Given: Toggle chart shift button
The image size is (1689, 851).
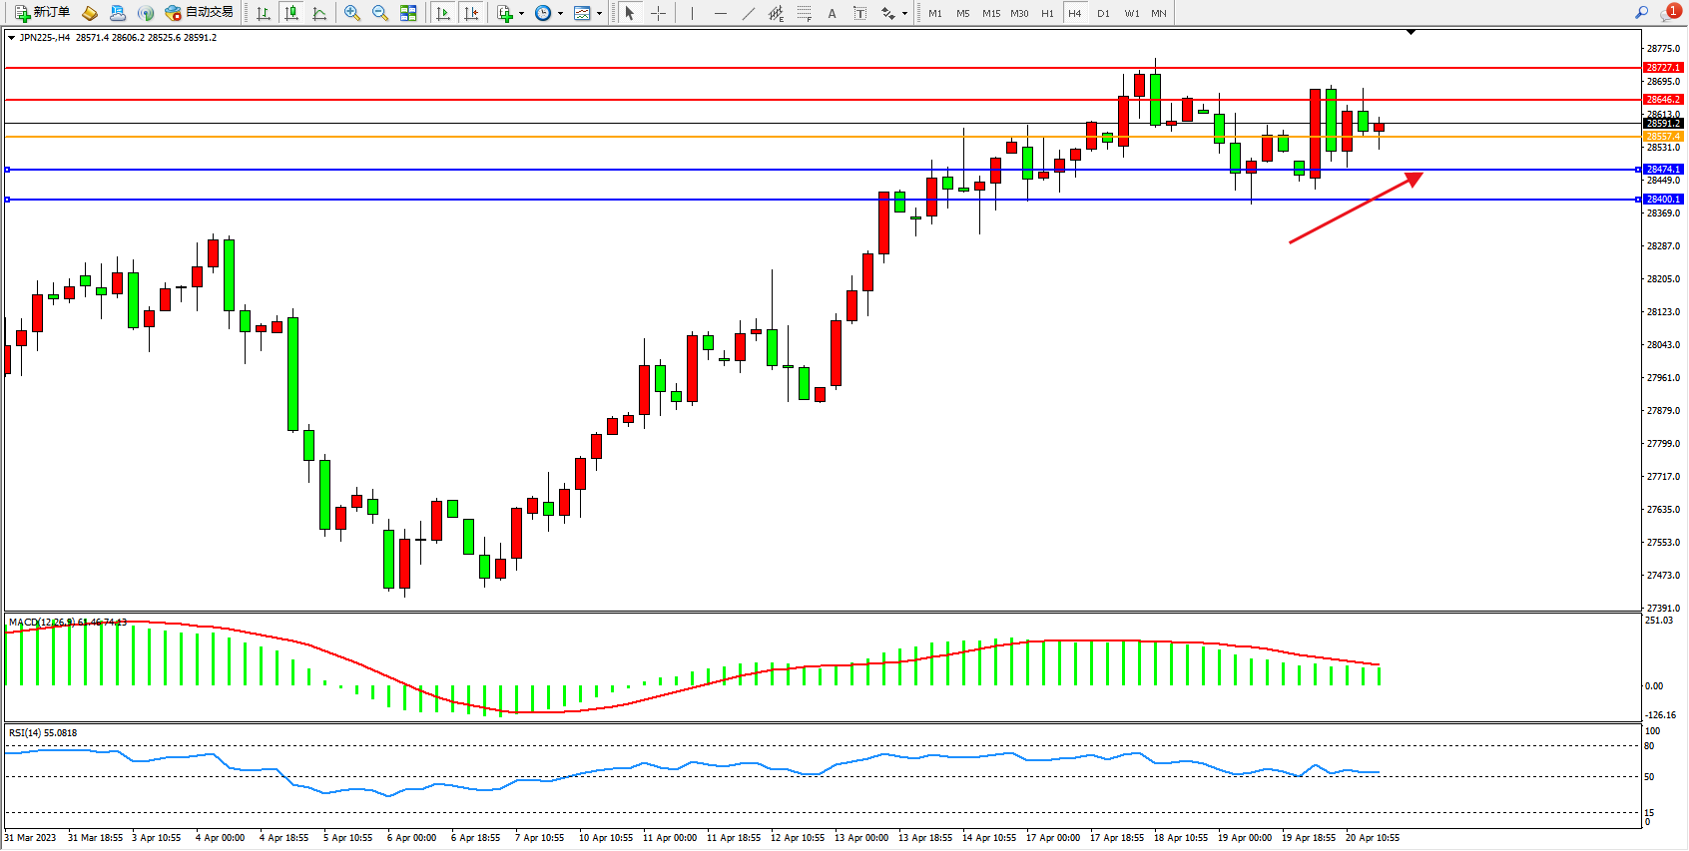Looking at the screenshot, I should [471, 13].
